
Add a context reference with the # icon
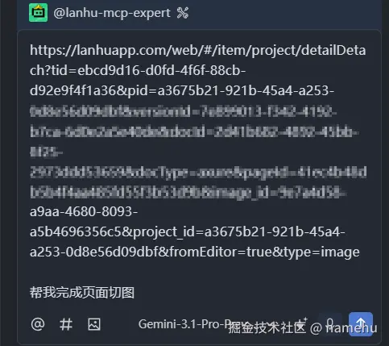(66, 324)
